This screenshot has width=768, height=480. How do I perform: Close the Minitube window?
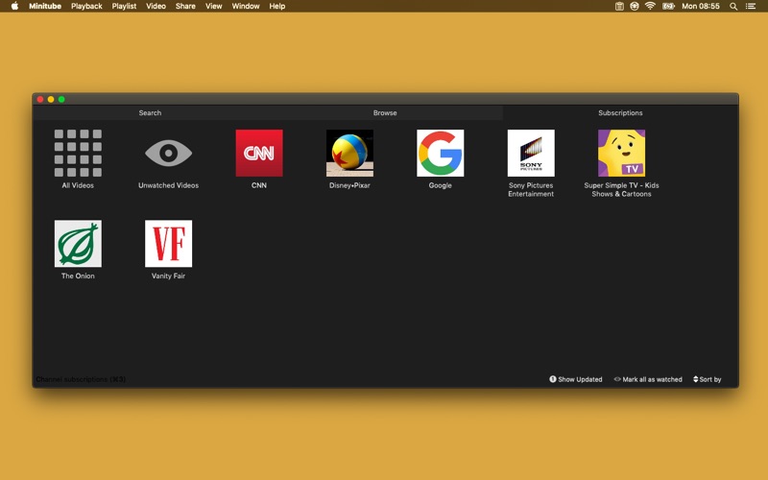point(40,100)
